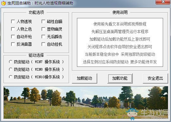Check the 反消音器 checkbox
The width and height of the screenshot is (171, 122).
pos(13,44)
